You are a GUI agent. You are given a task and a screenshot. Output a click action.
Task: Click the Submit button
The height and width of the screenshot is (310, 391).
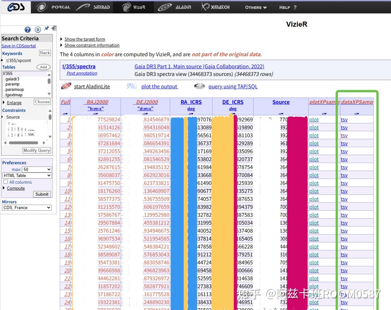pyautogui.click(x=42, y=194)
